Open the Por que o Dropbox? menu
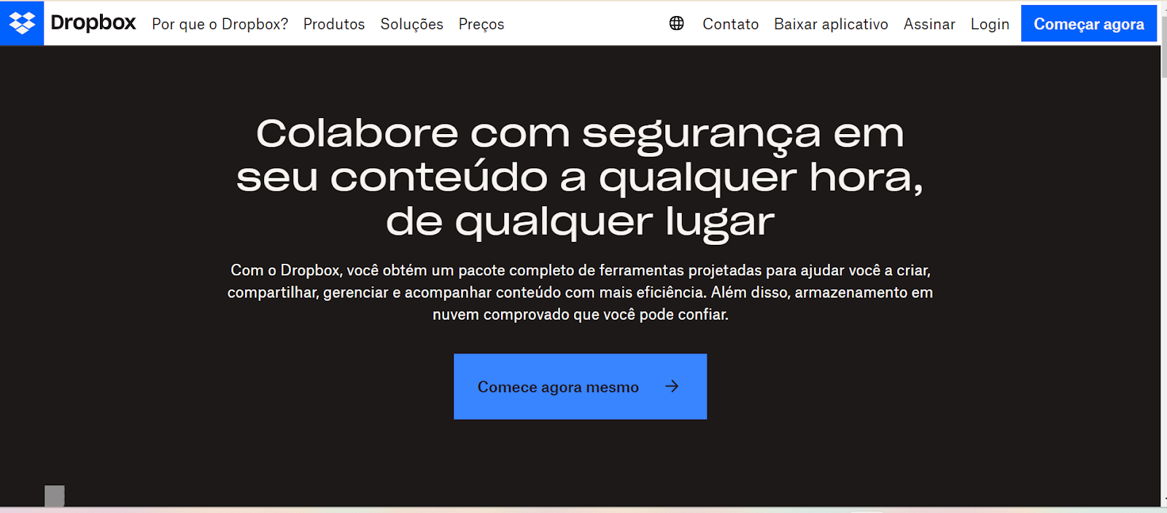 [x=220, y=24]
